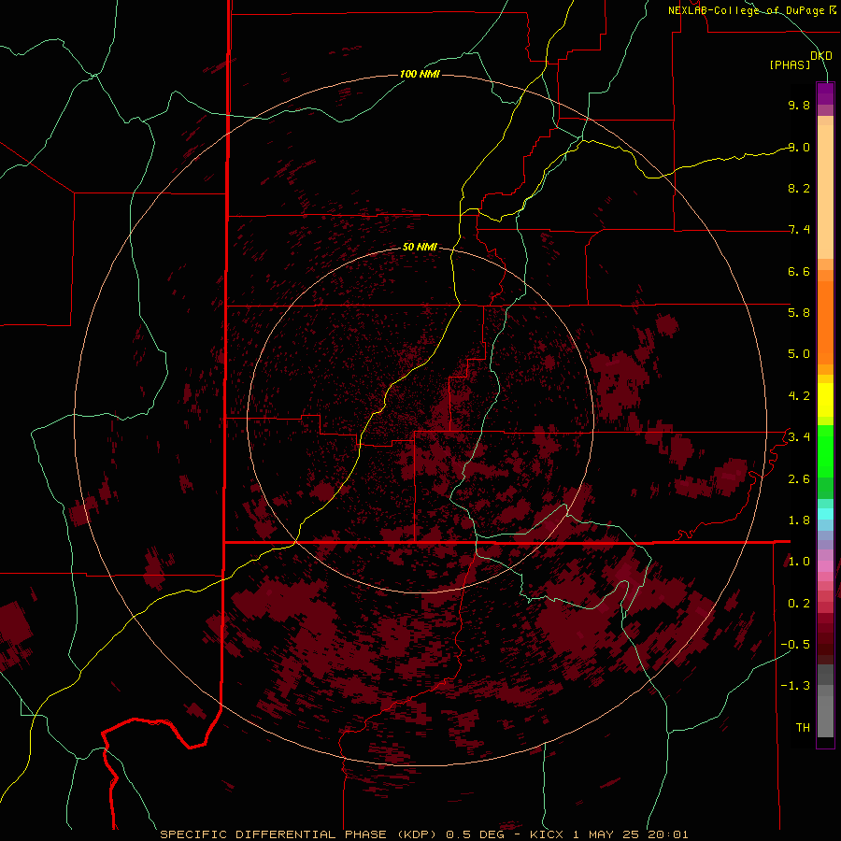Select the 5.0 value on scale
Viewport: 841px width, 841px height.
click(799, 354)
